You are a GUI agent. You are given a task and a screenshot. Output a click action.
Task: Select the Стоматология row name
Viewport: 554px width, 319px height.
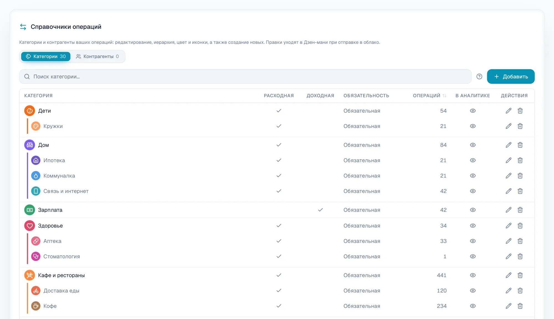(61, 257)
